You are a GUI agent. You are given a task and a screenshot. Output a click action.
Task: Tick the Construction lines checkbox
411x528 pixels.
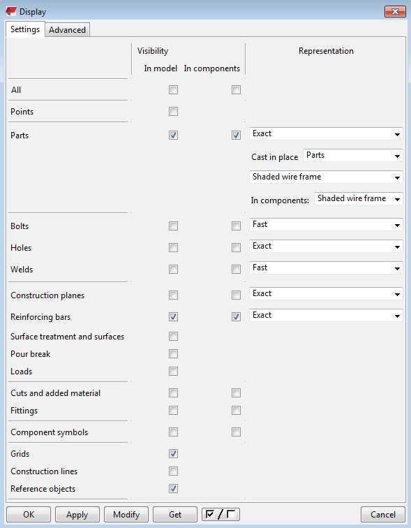173,471
